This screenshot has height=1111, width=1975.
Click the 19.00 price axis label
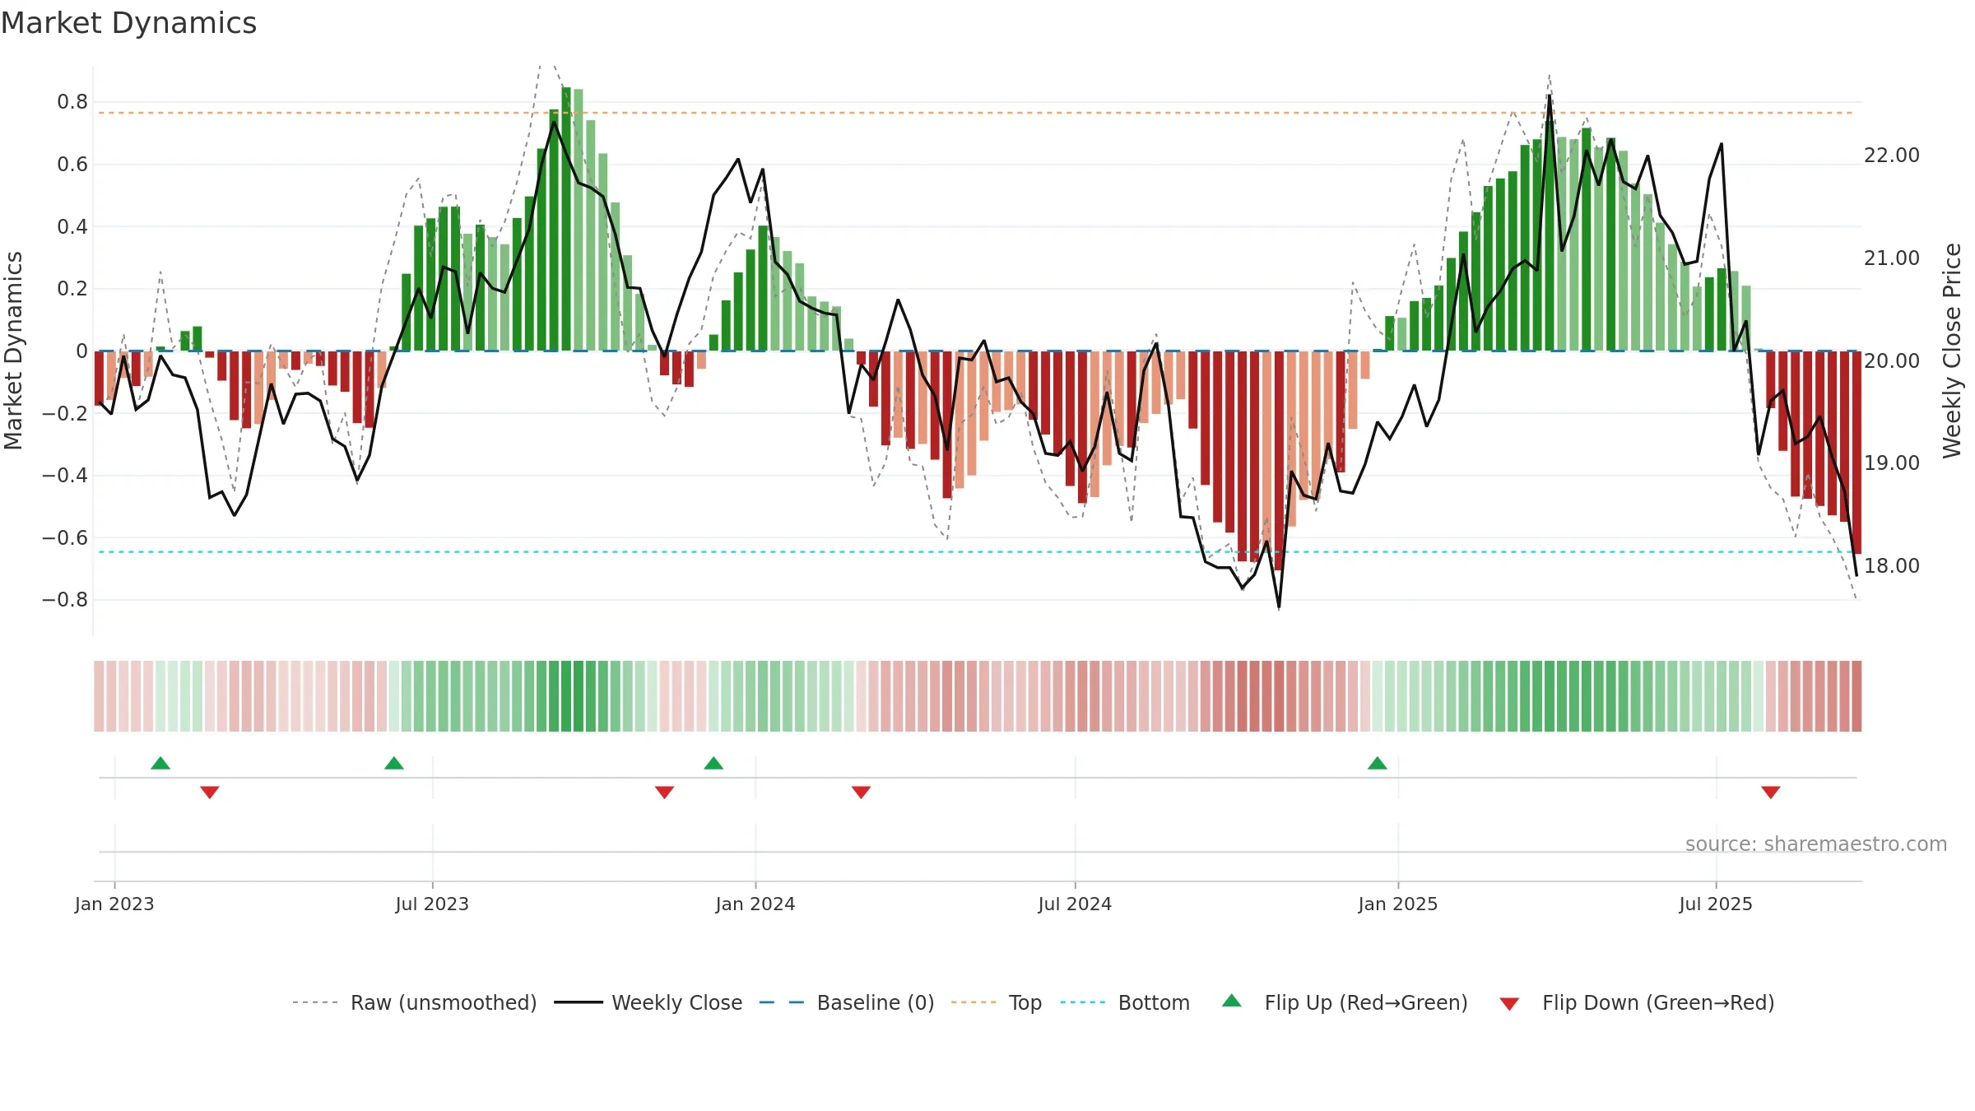pos(1892,463)
